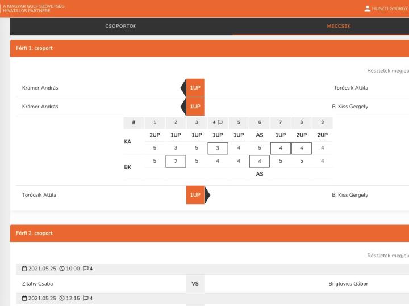The image size is (409, 306).
Task: Click the flag icon in the 10:00 match row
Action: (x=86, y=269)
